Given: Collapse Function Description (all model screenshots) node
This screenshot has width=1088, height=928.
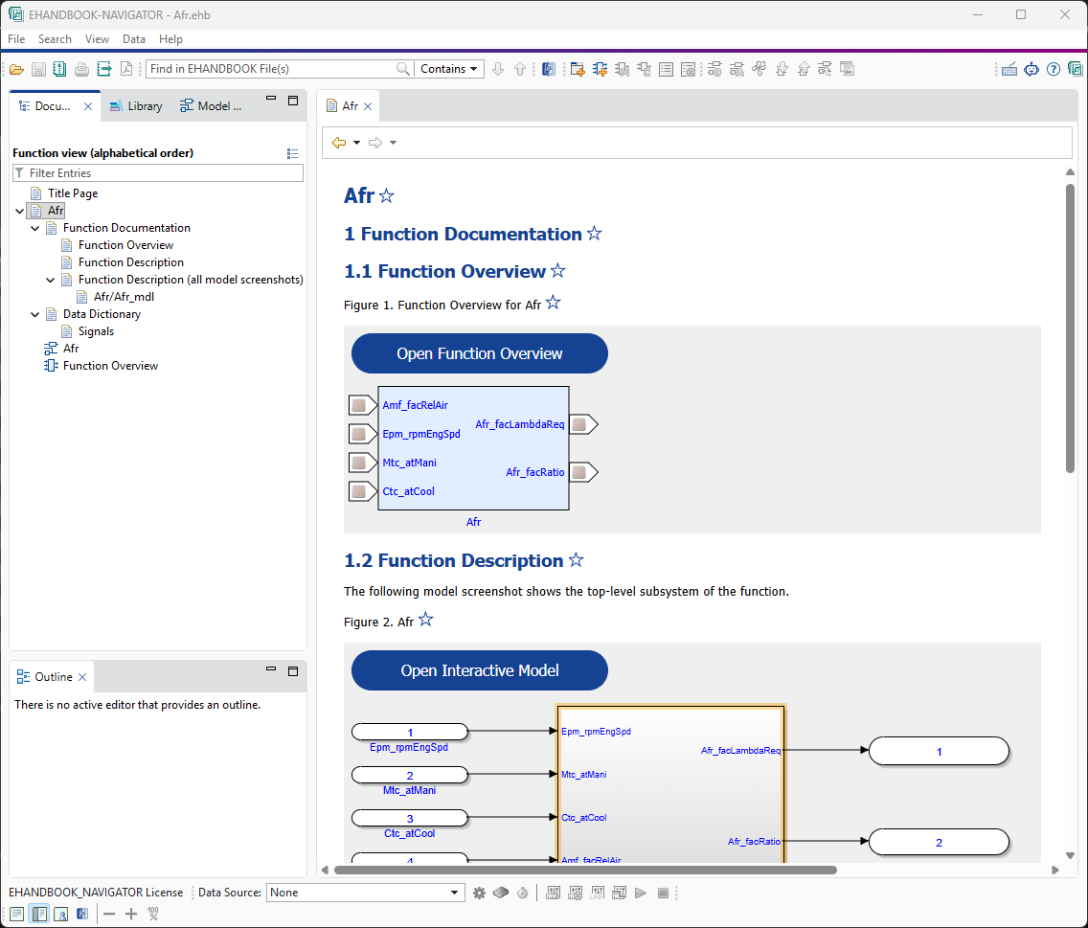Looking at the screenshot, I should [x=51, y=281].
